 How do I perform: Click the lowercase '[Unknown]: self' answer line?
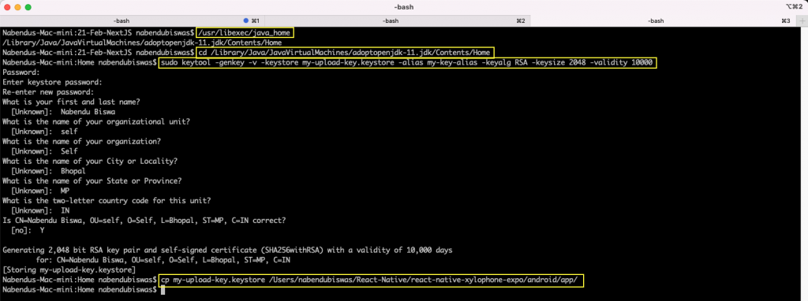tap(44, 132)
